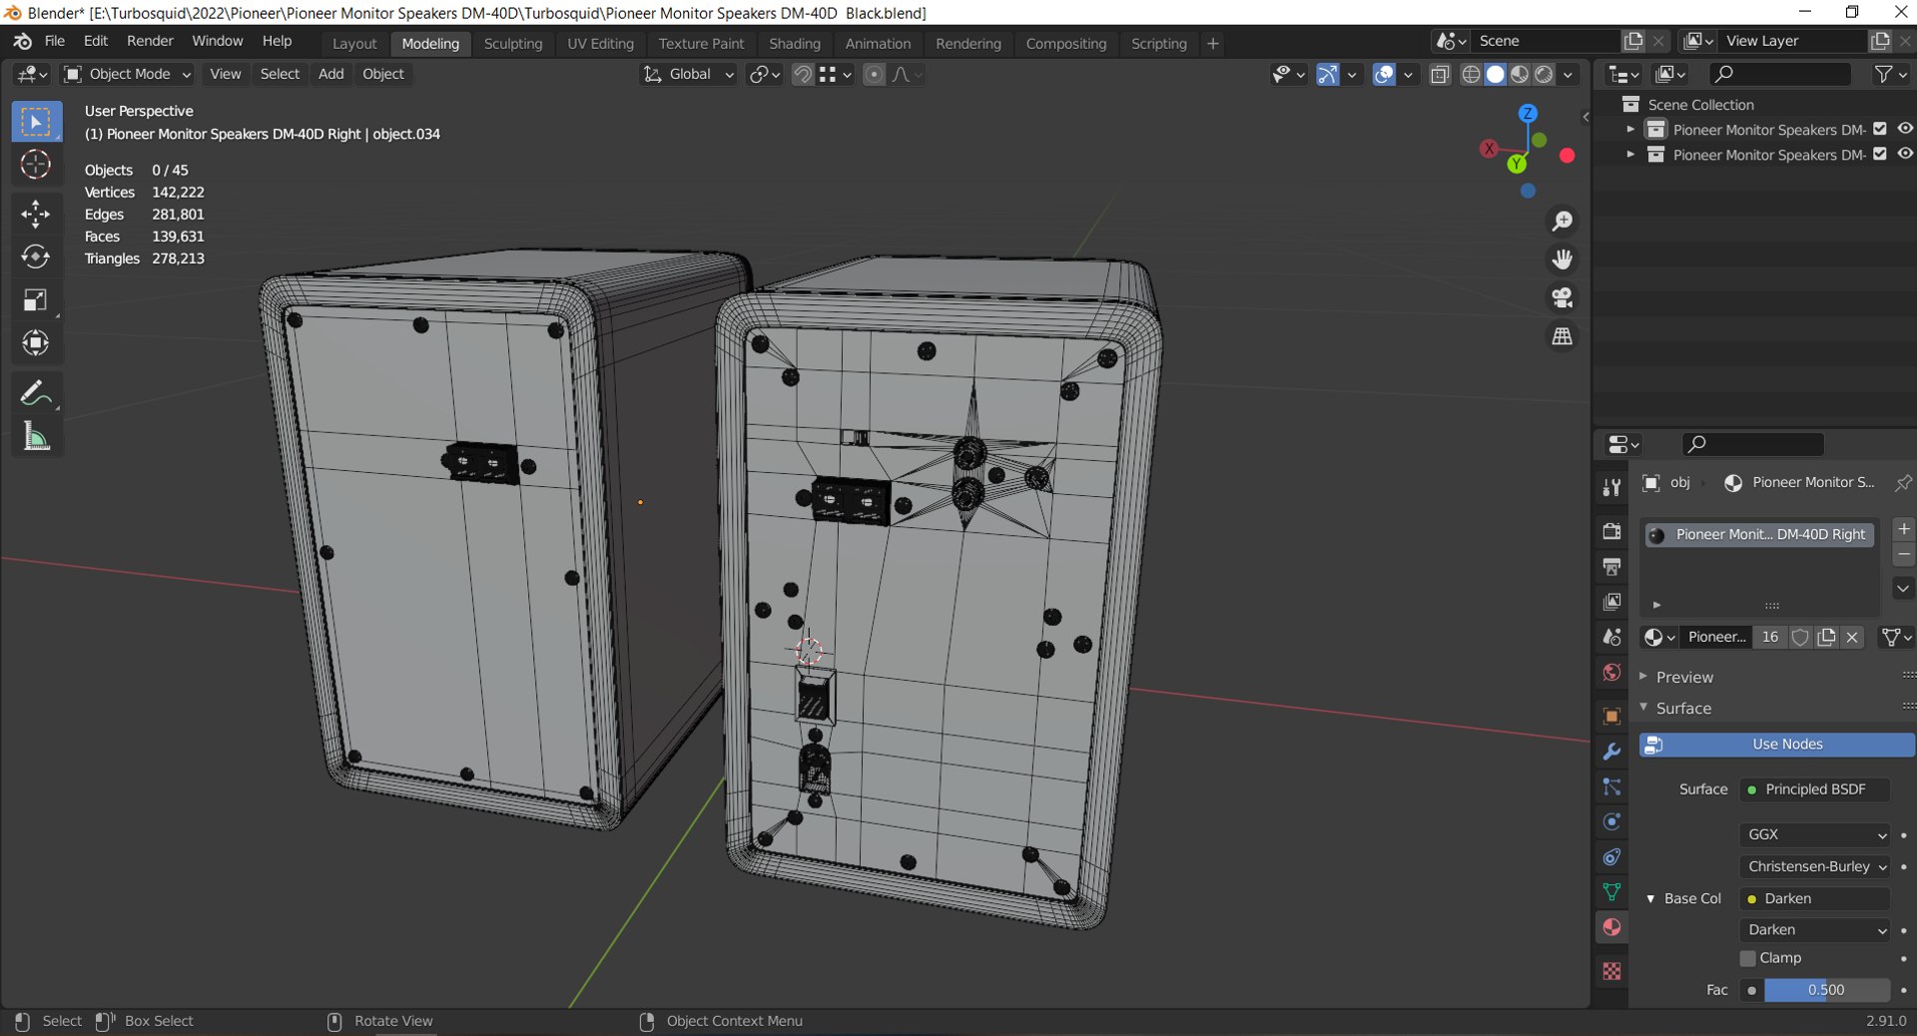Enable the Clamp checkbox
This screenshot has height=1036, width=1917.
(1748, 958)
